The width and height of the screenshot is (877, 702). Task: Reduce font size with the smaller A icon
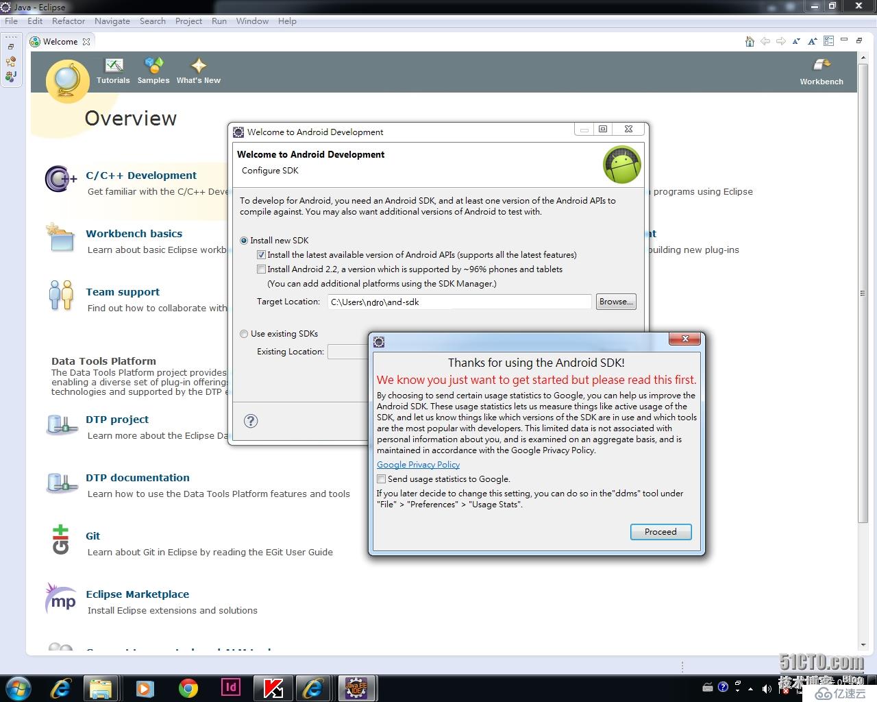coord(796,41)
